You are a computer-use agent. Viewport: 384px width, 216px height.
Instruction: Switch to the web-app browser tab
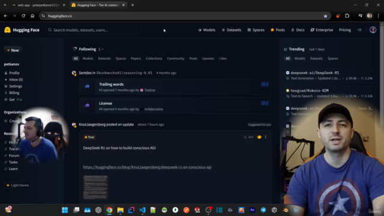[x=38, y=5]
